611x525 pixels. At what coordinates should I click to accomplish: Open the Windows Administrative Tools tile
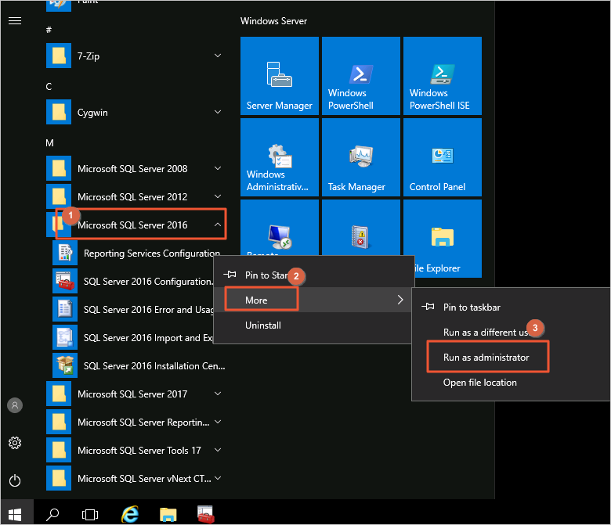point(280,157)
